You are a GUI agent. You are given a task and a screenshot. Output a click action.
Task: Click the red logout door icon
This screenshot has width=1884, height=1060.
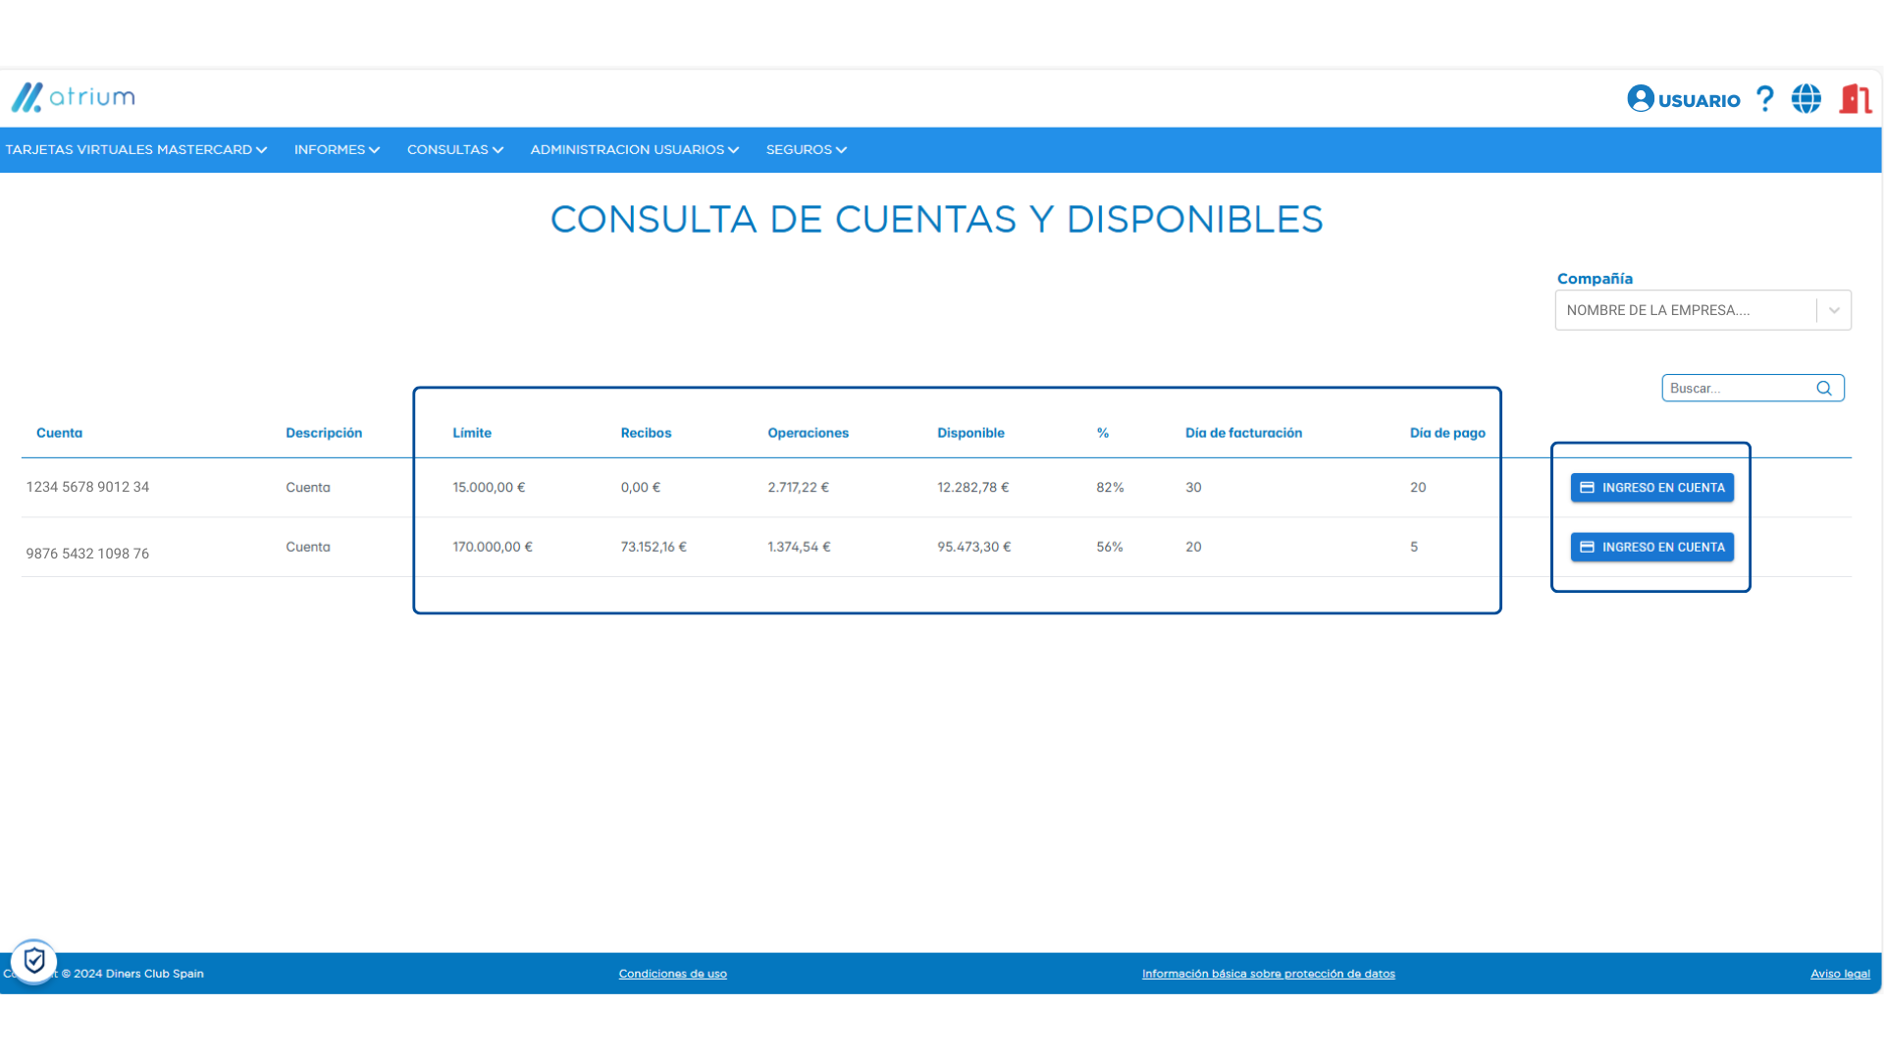point(1855,99)
